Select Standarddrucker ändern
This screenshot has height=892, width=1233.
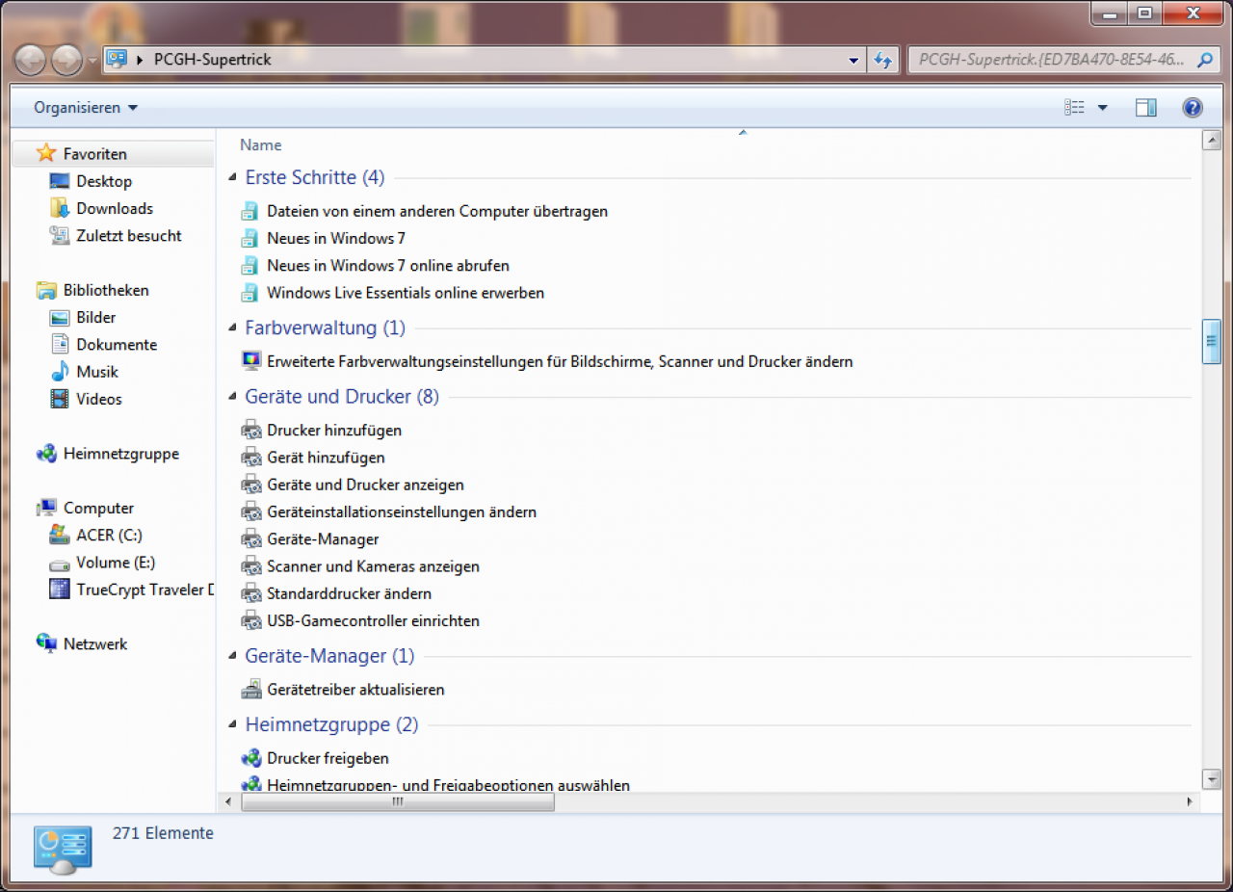[349, 593]
